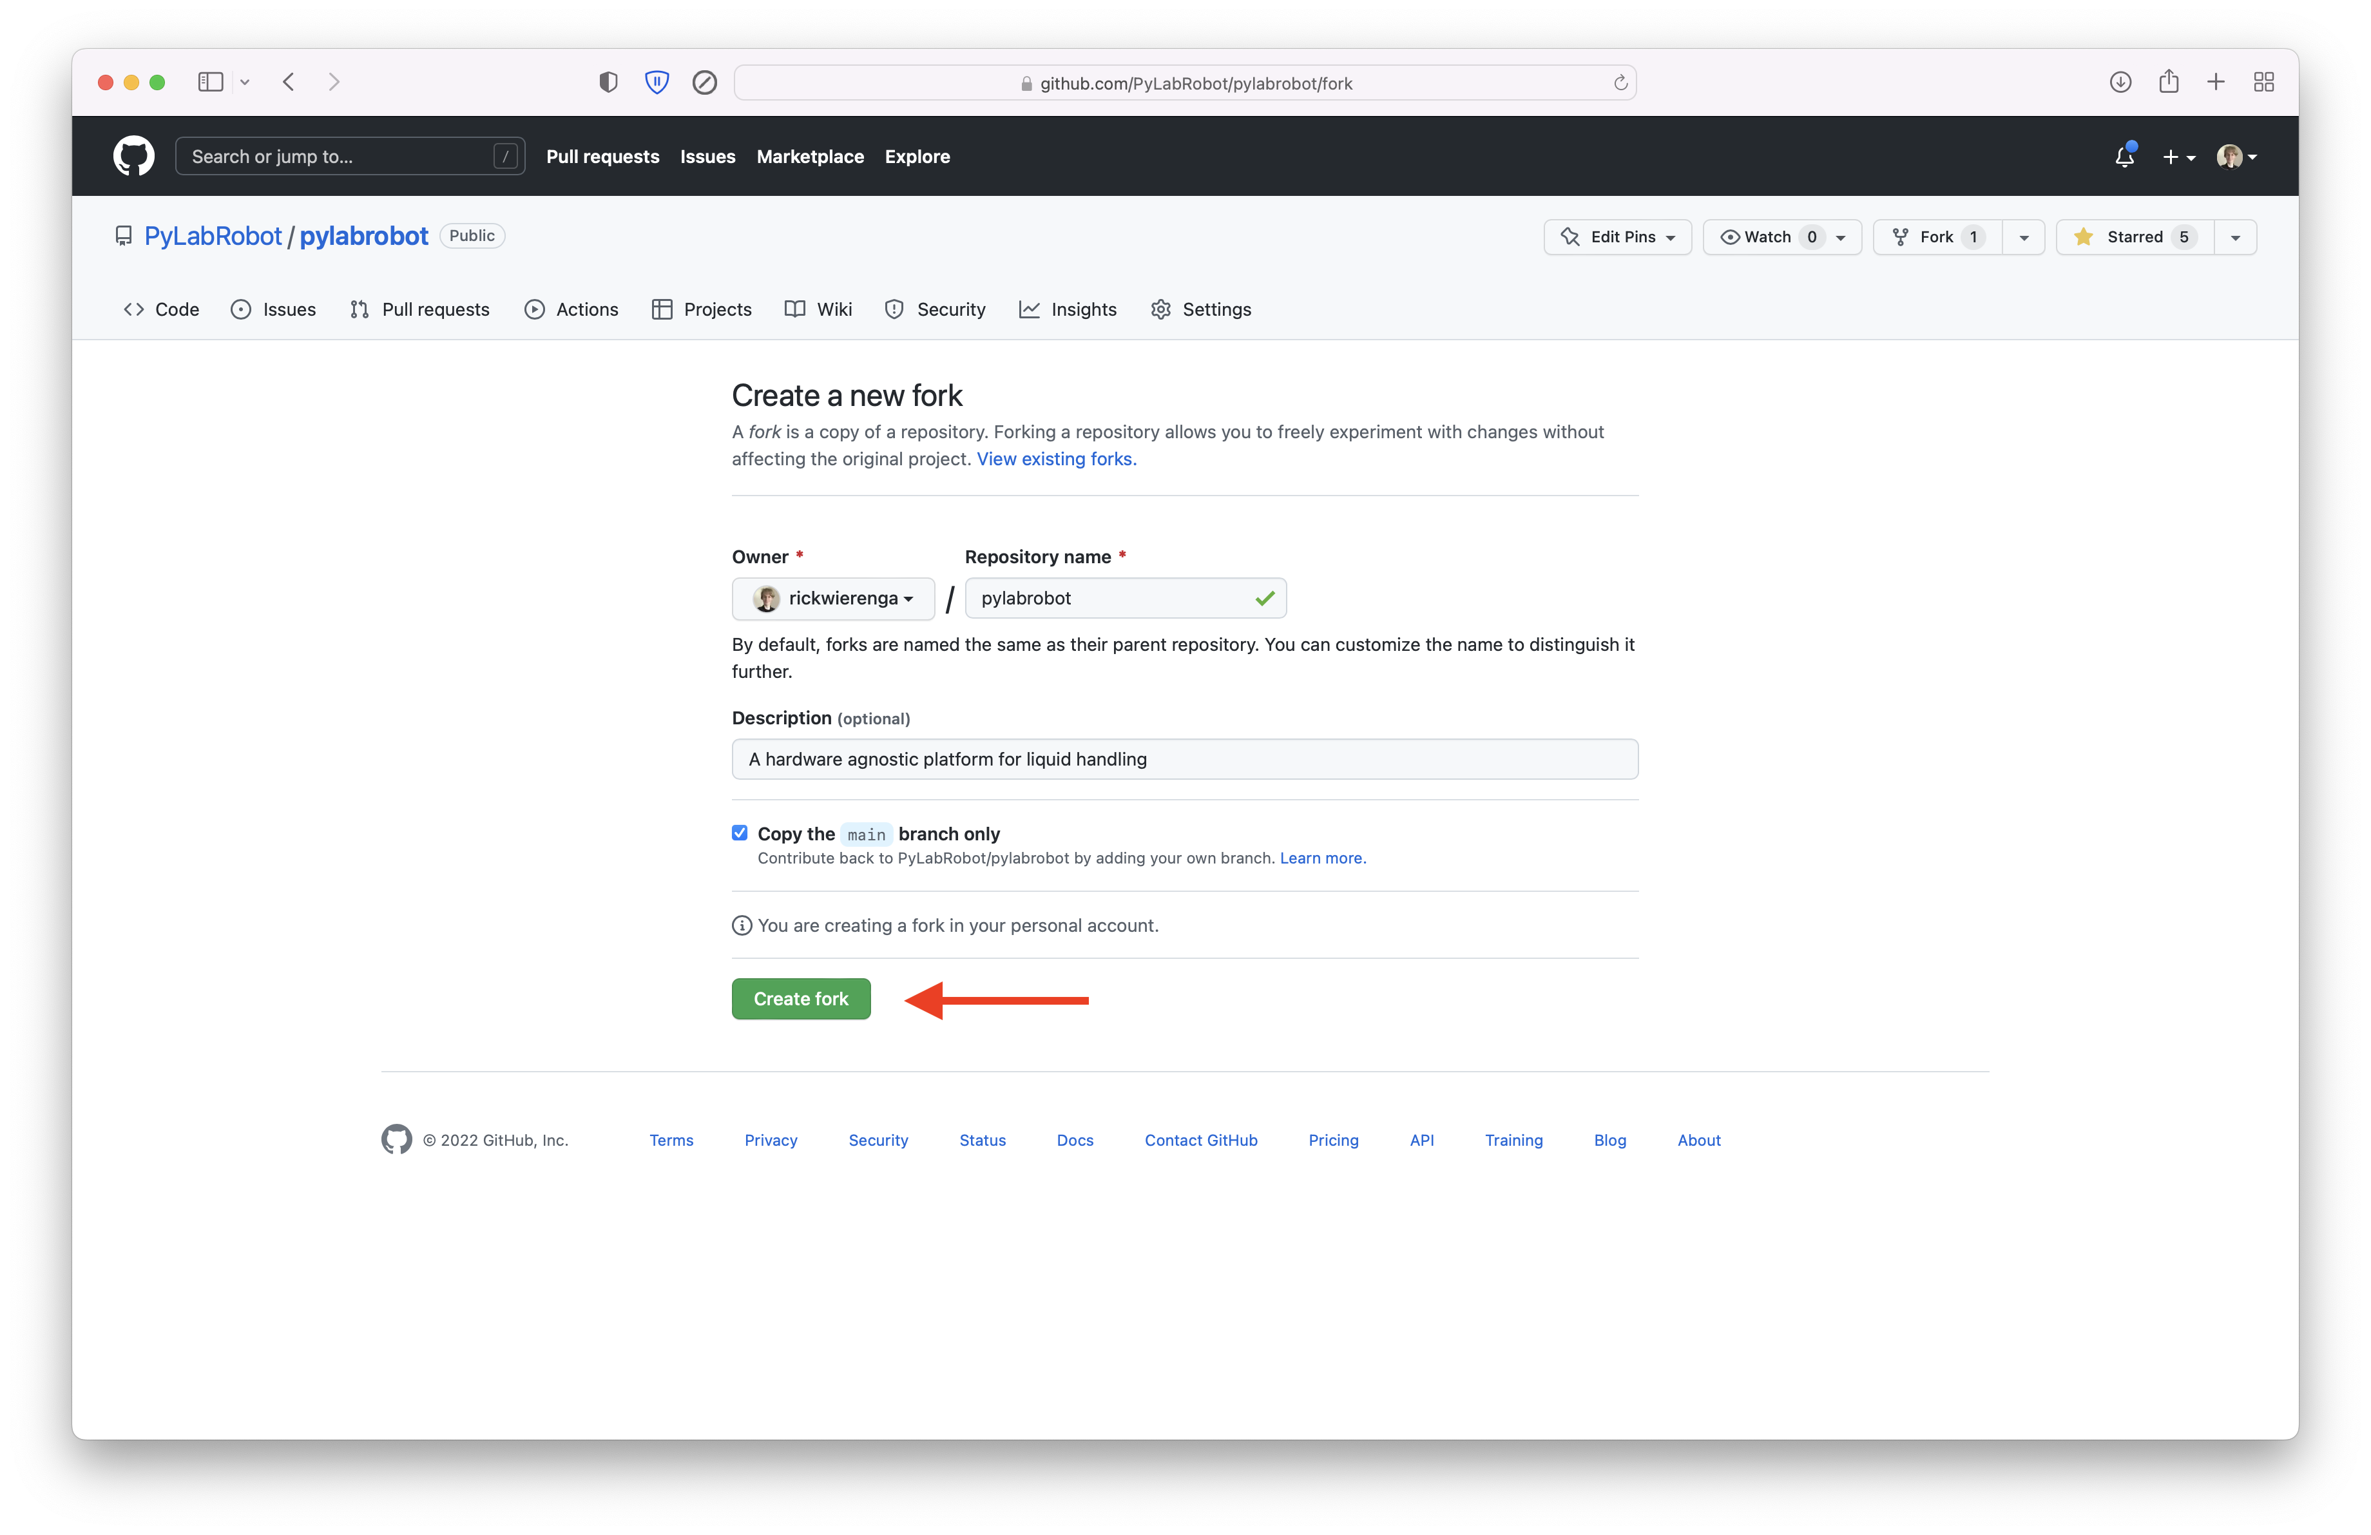Screen dimensions: 2371x1535
Task: Uncheck Copy the main branch only
Action: point(740,833)
